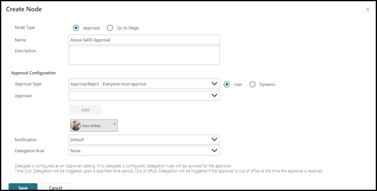Save the new node

[x=23, y=187]
